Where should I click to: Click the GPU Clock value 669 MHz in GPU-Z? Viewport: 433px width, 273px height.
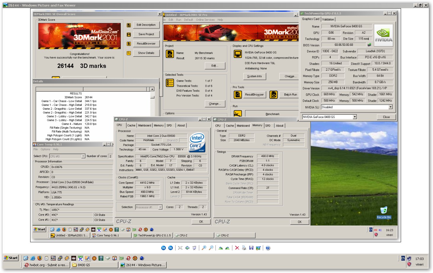pos(329,94)
